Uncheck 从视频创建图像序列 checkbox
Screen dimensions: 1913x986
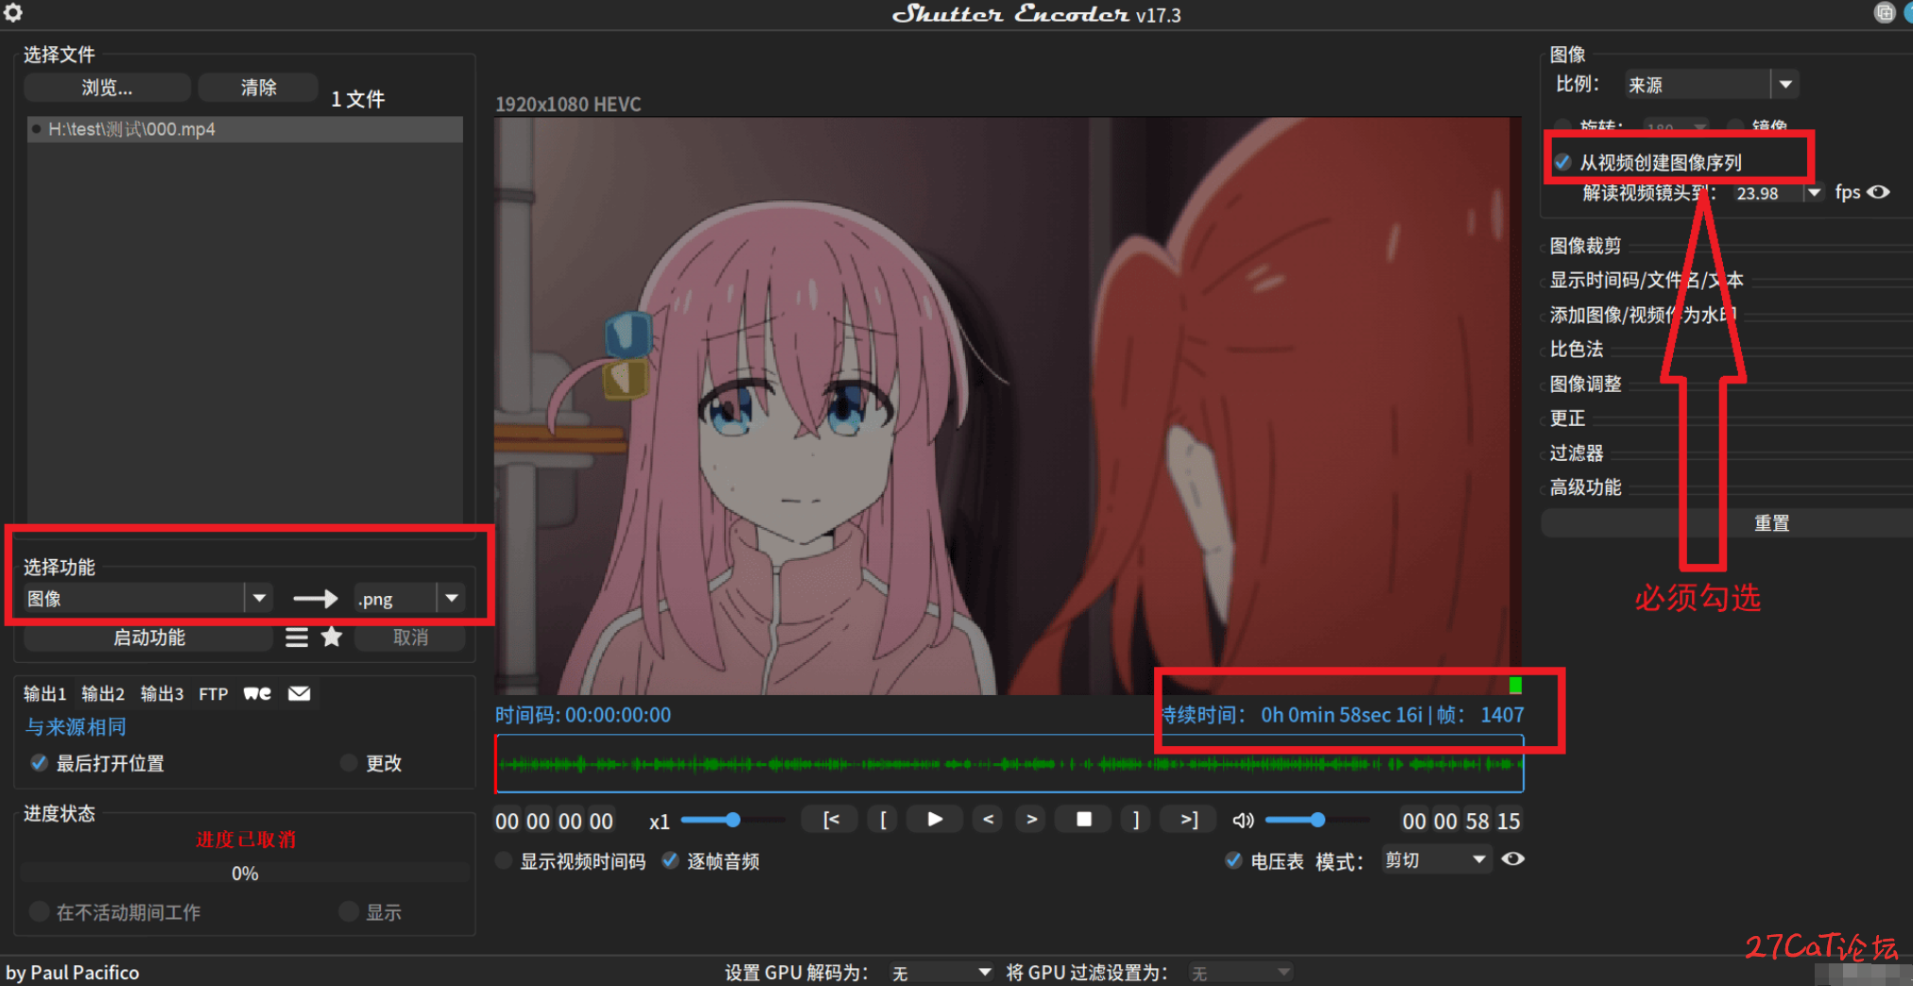pos(1563,162)
